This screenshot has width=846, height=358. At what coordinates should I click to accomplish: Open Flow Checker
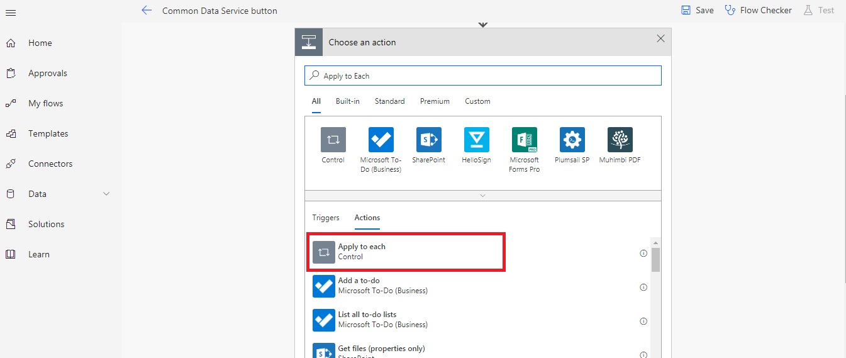pos(759,10)
